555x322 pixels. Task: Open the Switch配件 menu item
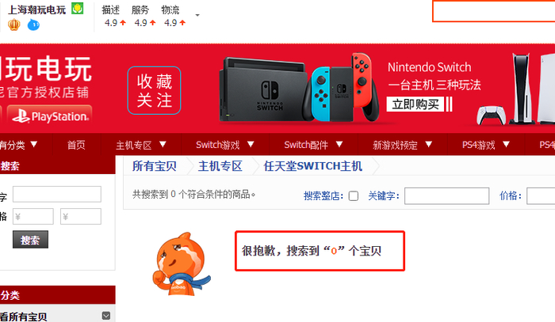click(306, 145)
